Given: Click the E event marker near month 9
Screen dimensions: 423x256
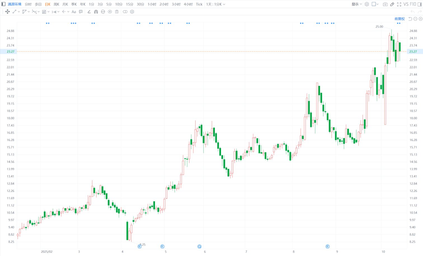Looking at the screenshot, I should click(328, 246).
